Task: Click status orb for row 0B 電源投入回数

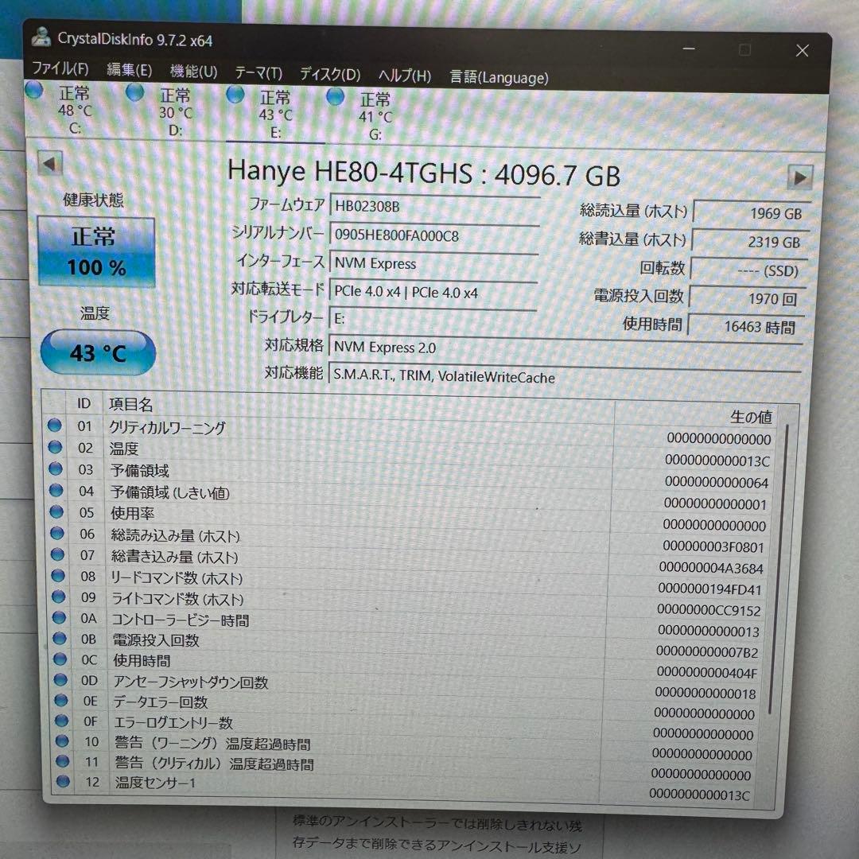Action: pos(60,638)
